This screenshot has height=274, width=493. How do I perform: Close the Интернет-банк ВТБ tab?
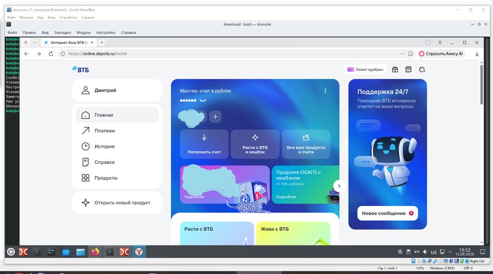pyautogui.click(x=92, y=42)
